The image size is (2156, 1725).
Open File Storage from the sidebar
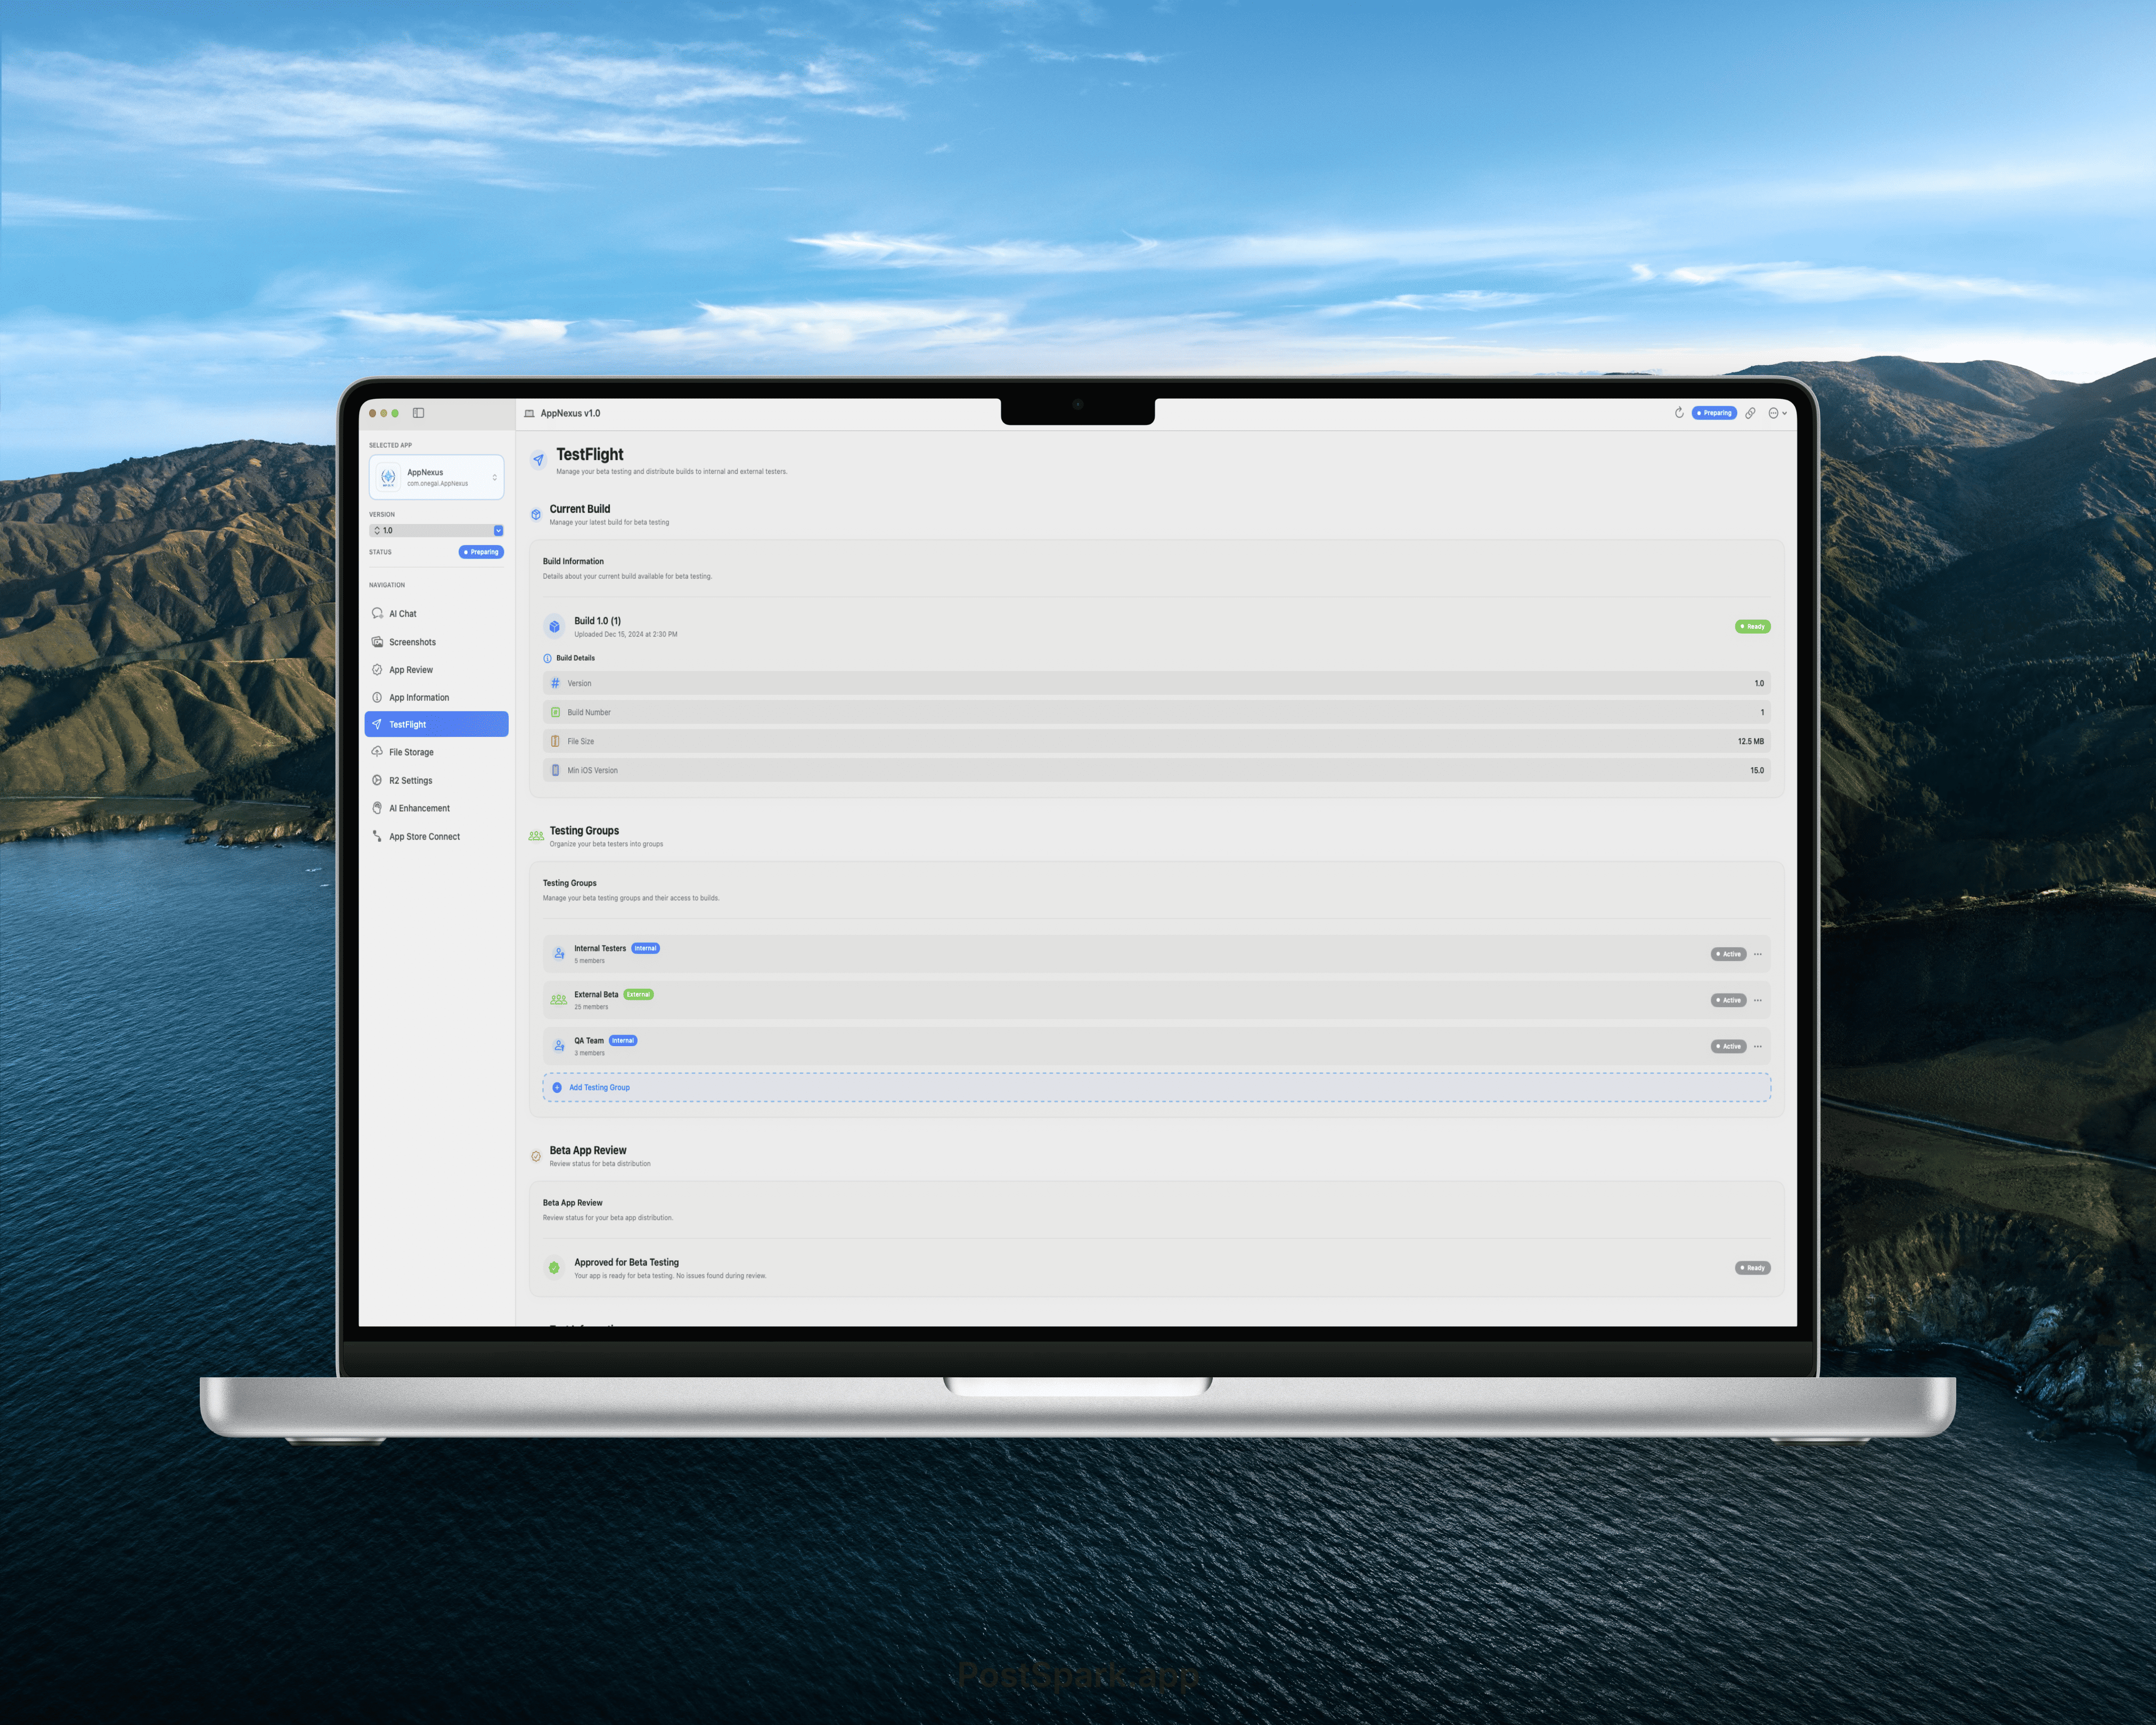[x=409, y=752]
